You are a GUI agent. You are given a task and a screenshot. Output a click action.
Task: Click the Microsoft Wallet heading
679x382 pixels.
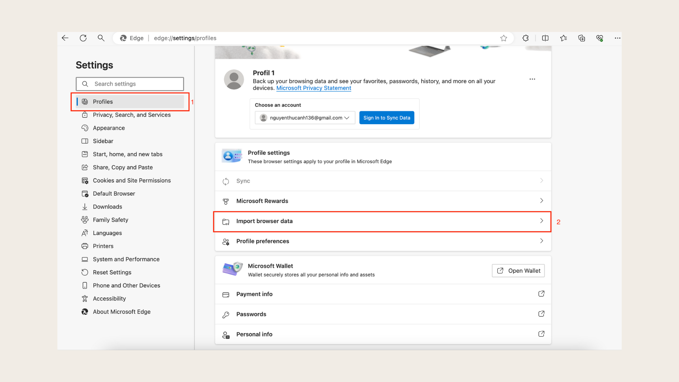coord(270,266)
